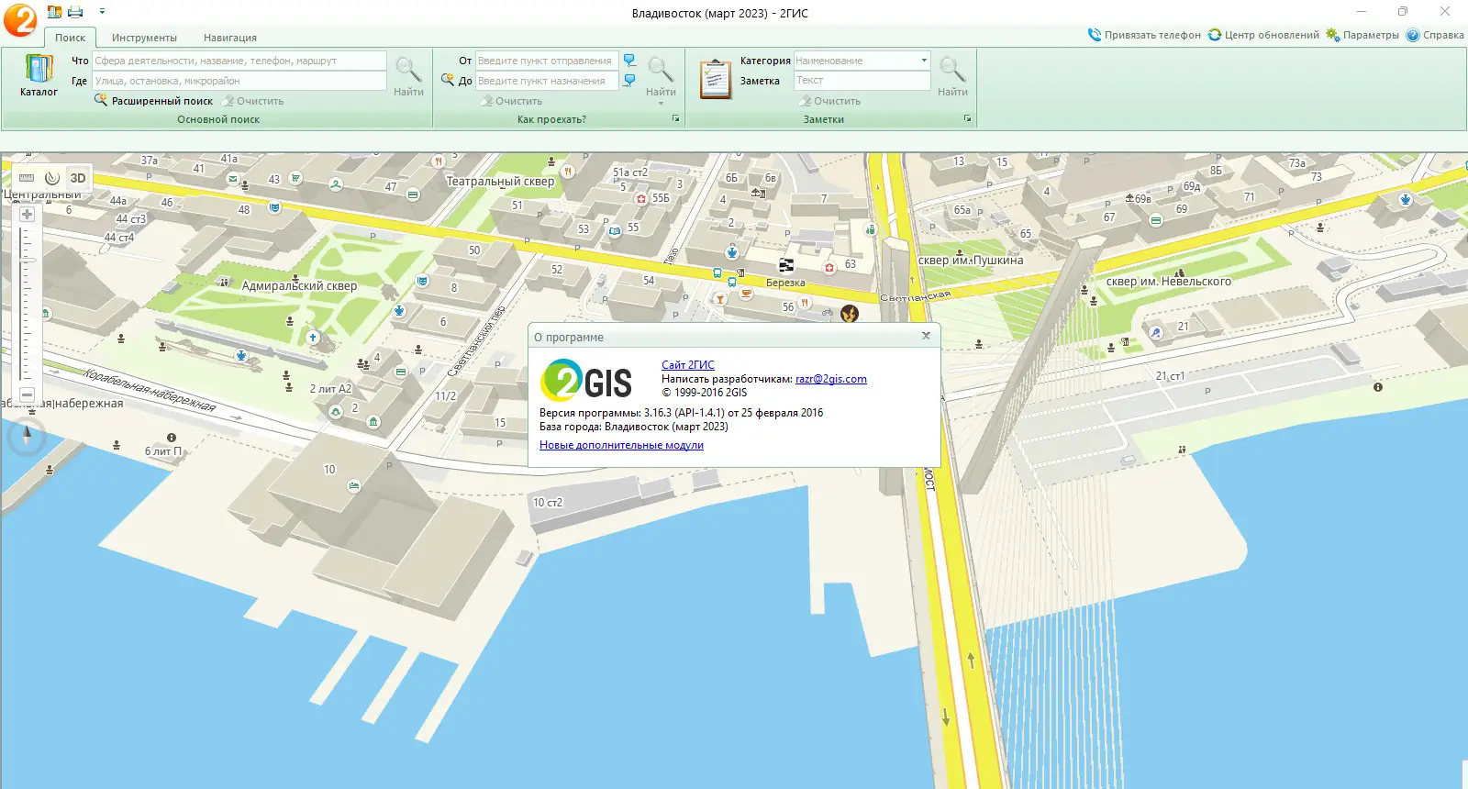Focus the Где location field
Viewport: 1468px width, 789px height.
pos(239,81)
